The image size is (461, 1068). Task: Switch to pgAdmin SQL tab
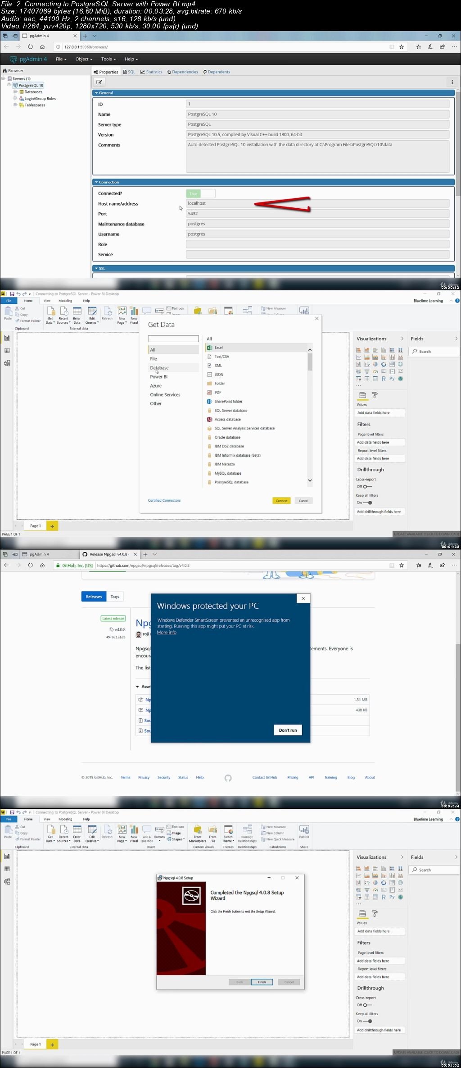coord(129,72)
